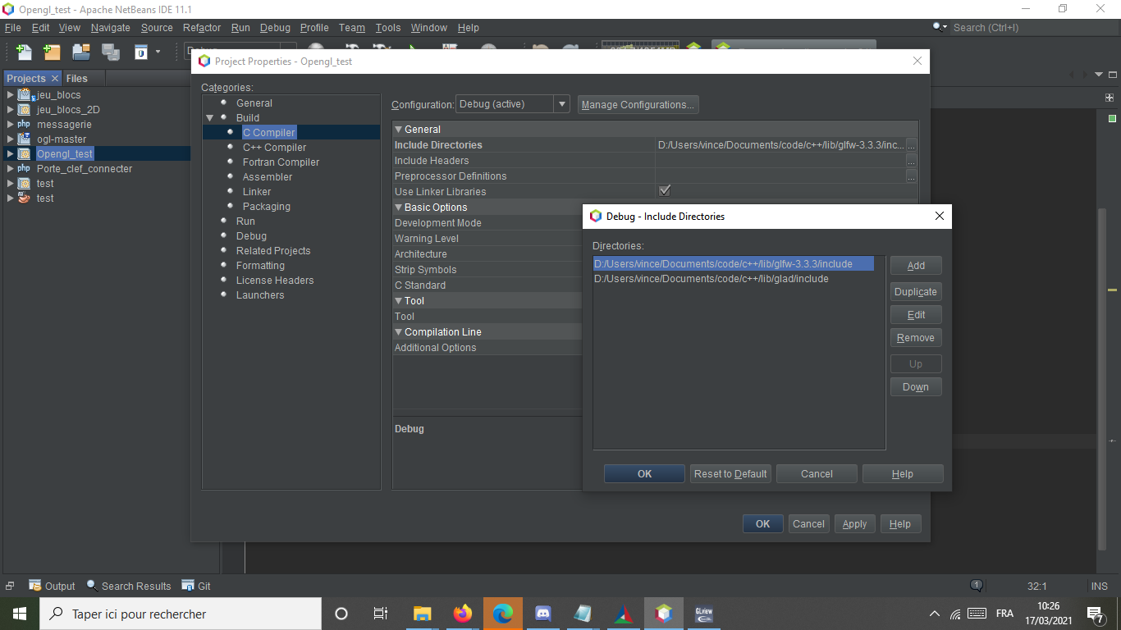This screenshot has width=1121, height=630.
Task: Click Reset to Default button
Action: click(x=730, y=474)
